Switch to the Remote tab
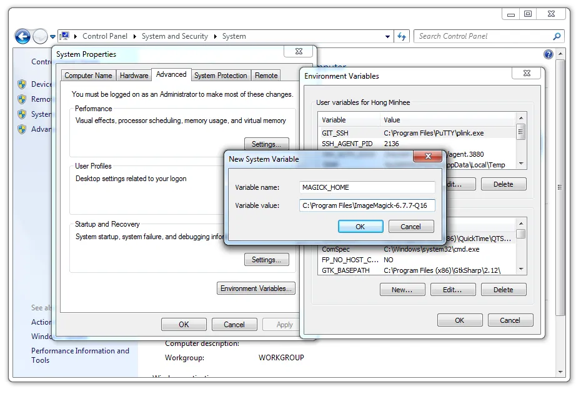 266,76
